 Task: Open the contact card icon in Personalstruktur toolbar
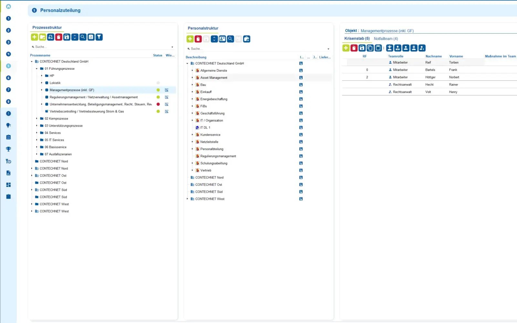click(222, 39)
